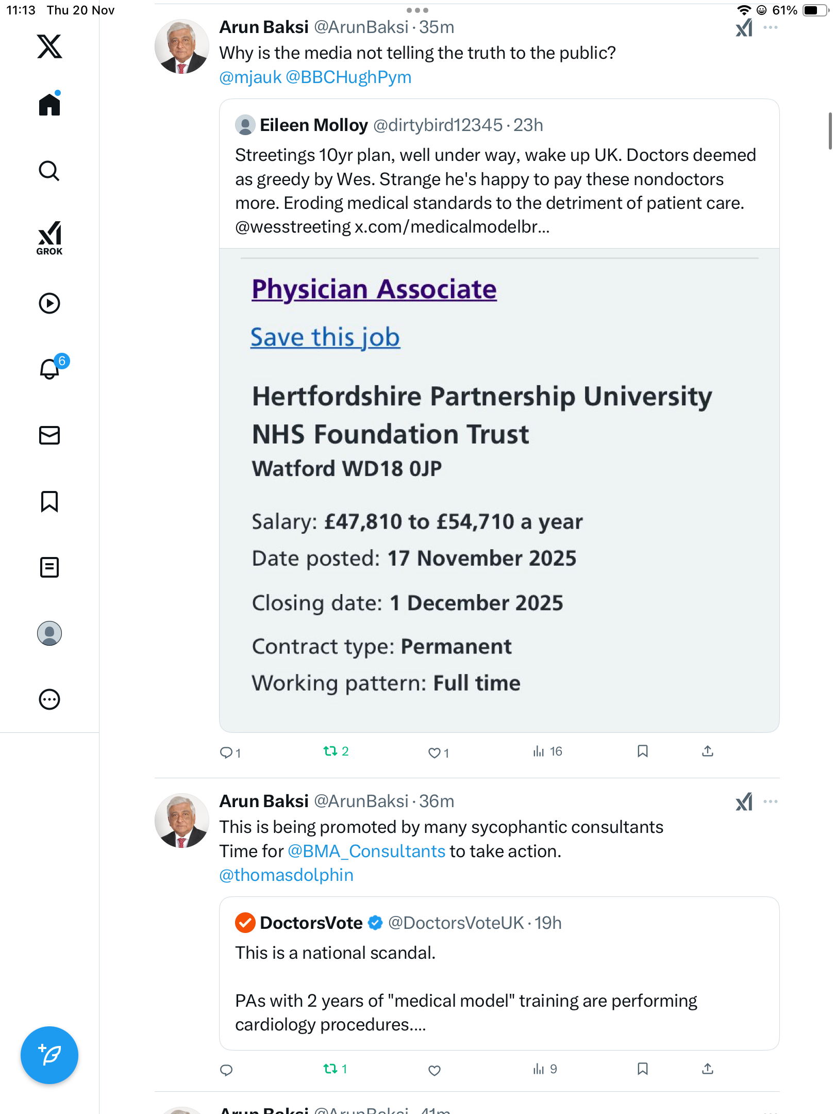The height and width of the screenshot is (1114, 835).
Task: Open Bookmarks in the sidebar
Action: (49, 501)
